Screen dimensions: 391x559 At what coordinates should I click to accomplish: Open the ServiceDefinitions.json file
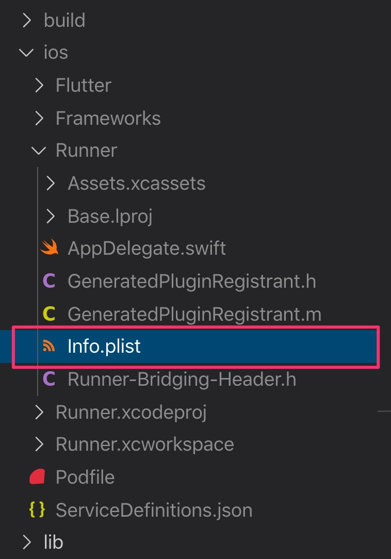154,510
